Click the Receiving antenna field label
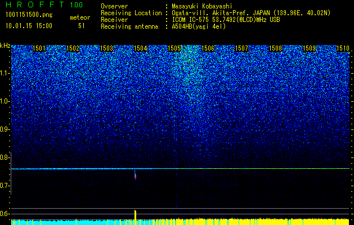 [129, 26]
